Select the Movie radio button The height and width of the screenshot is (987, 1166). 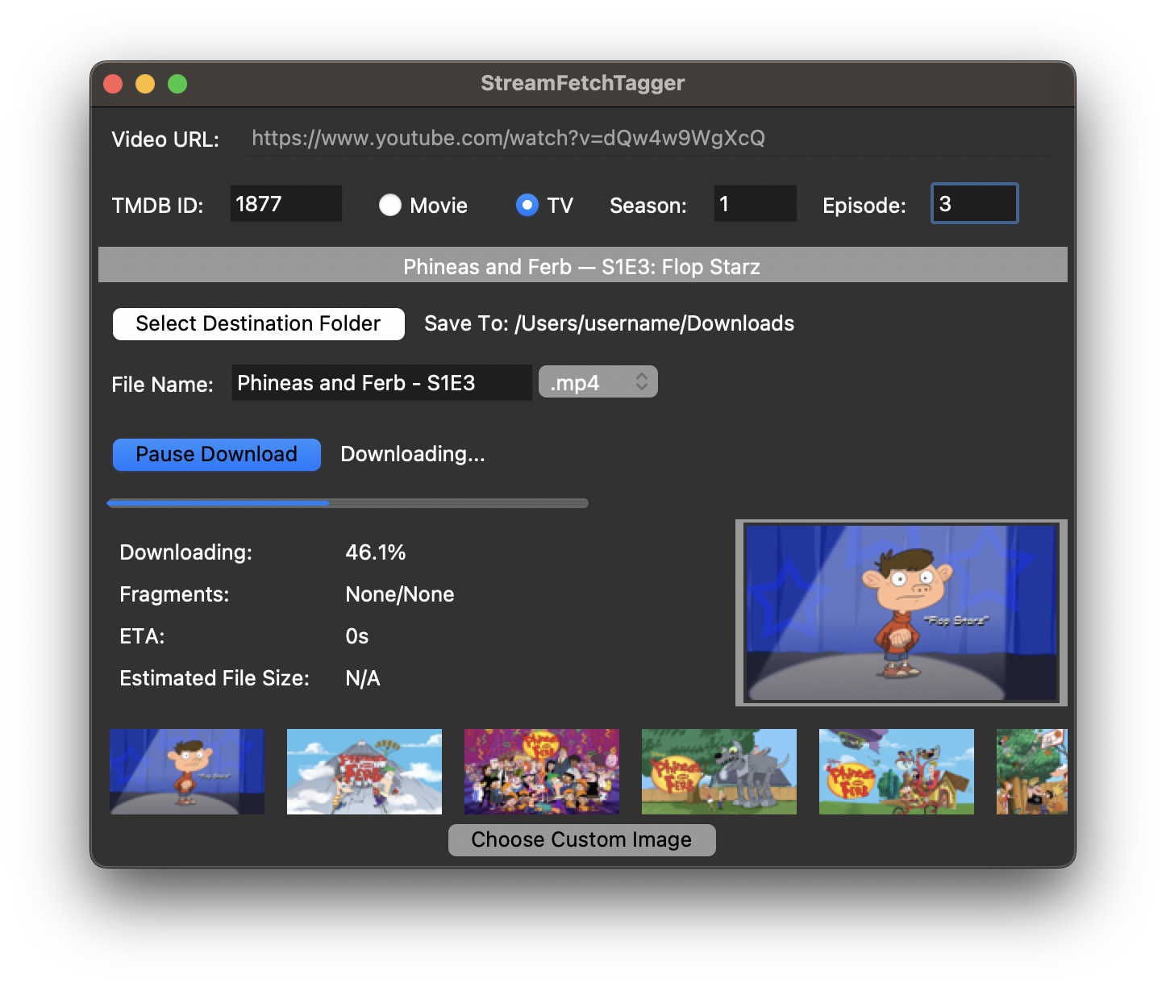pos(390,205)
